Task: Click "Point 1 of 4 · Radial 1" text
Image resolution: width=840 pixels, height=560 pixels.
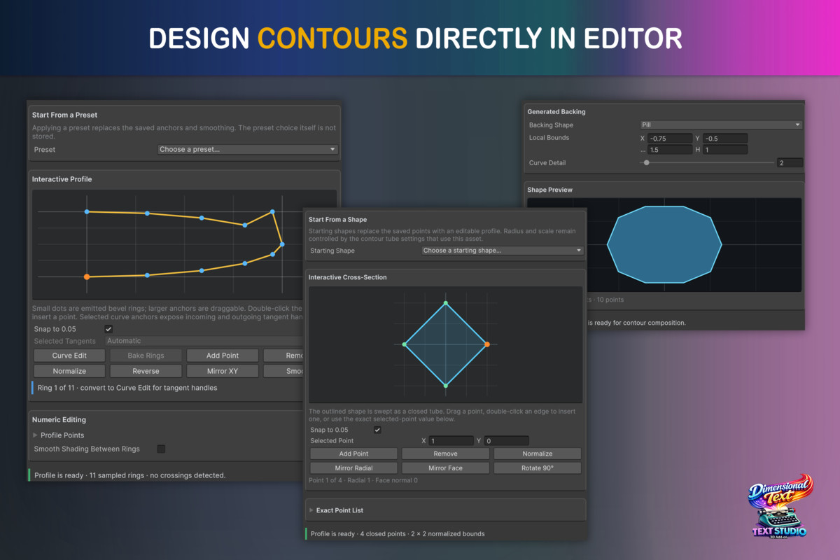Action: click(363, 480)
